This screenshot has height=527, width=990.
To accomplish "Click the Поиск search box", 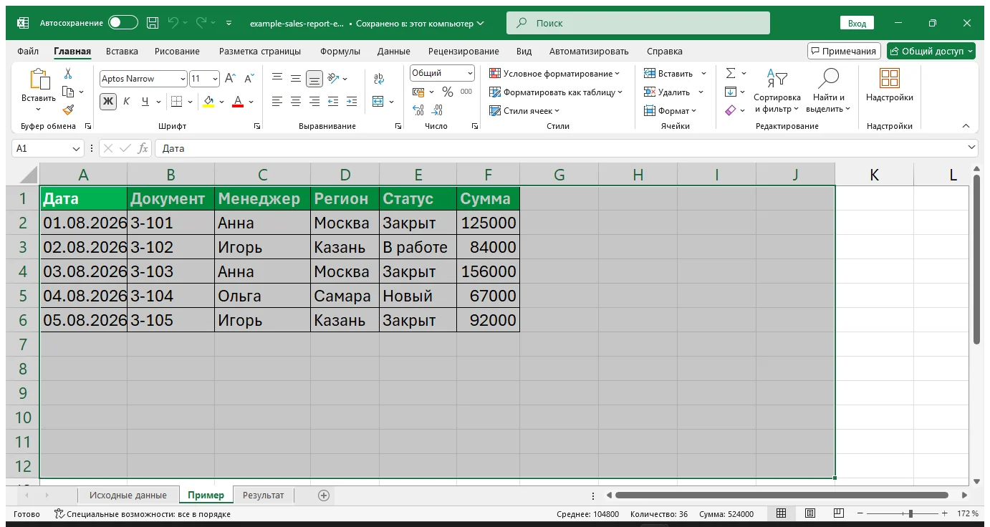I will click(x=638, y=23).
